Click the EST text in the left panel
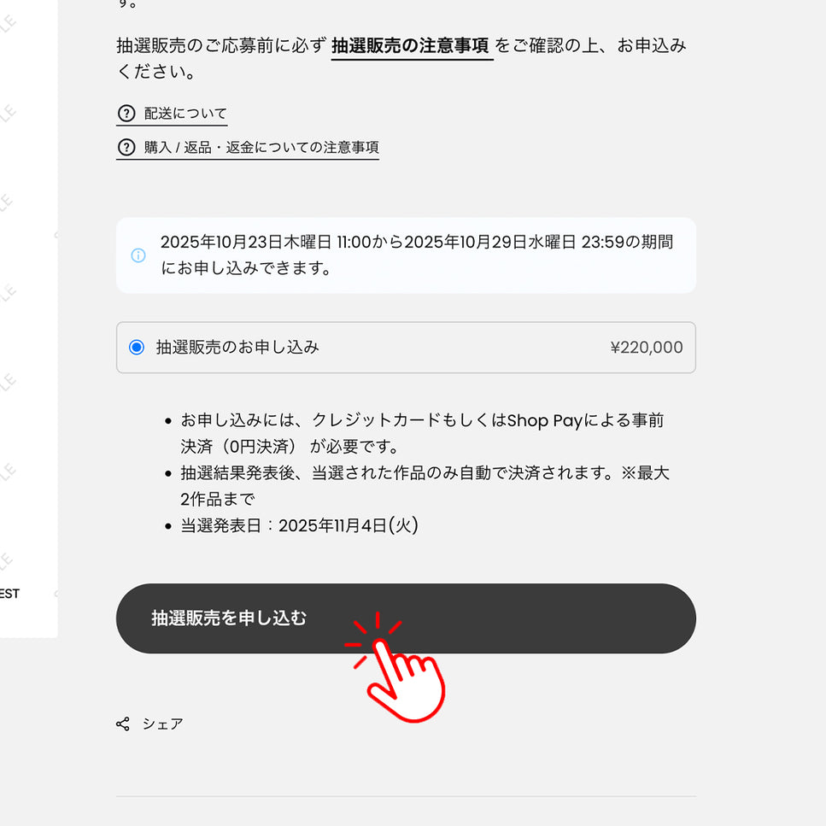The image size is (826, 826). pos(9,594)
